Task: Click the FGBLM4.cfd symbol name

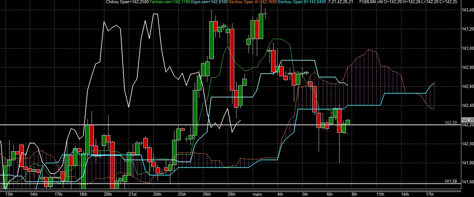Action: pyautogui.click(x=371, y=2)
